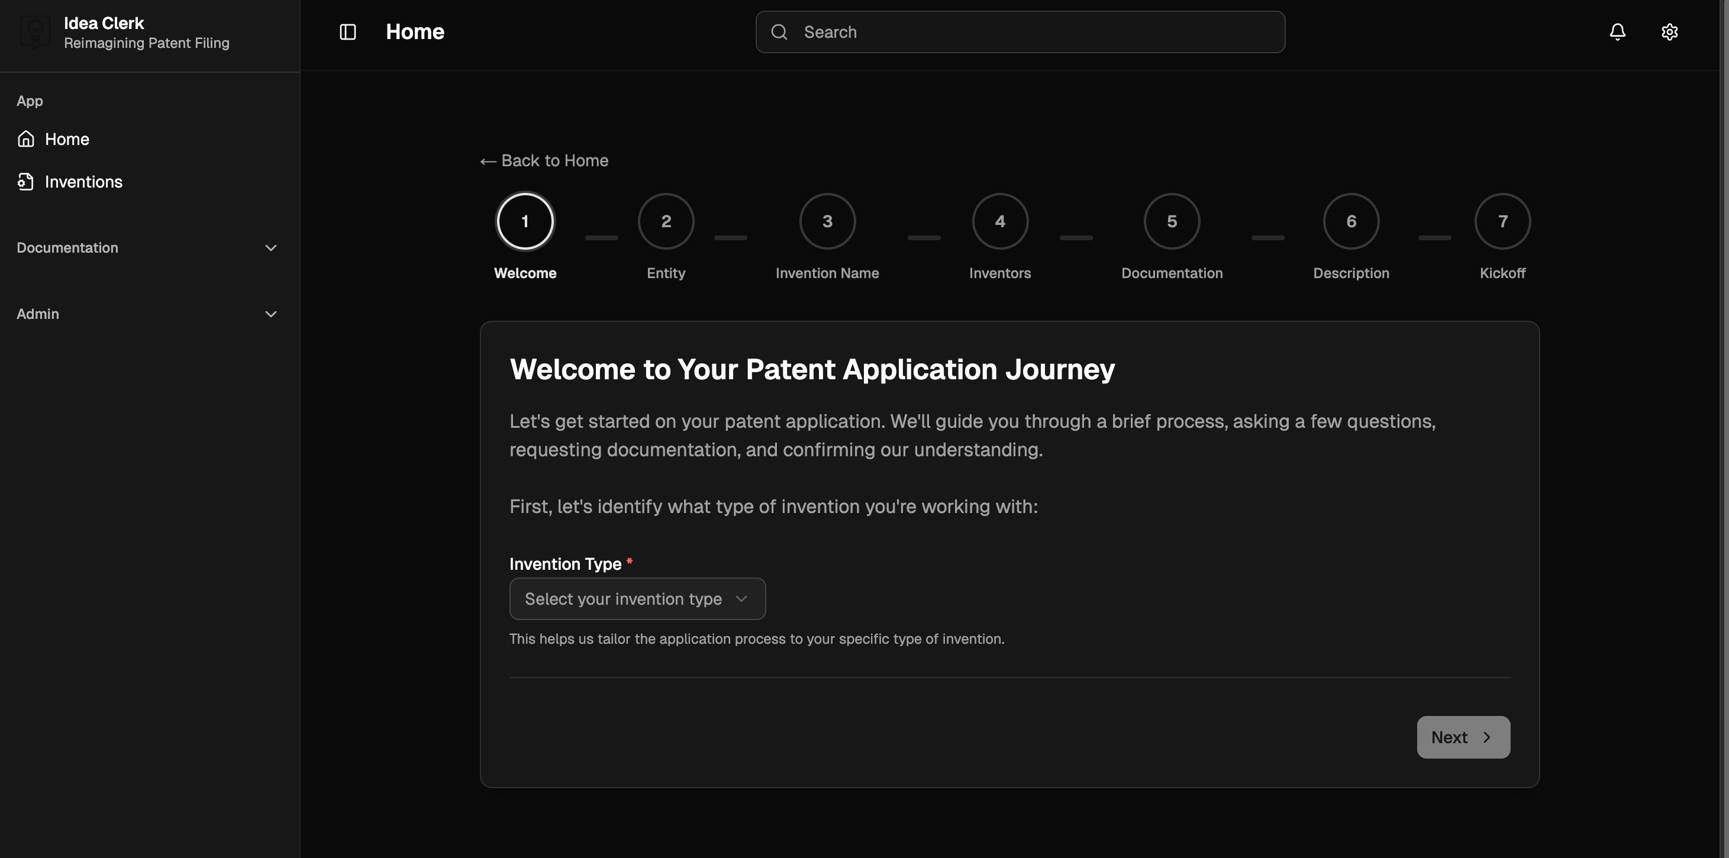The width and height of the screenshot is (1729, 858).
Task: Expand the Documentation section
Action: (149, 248)
